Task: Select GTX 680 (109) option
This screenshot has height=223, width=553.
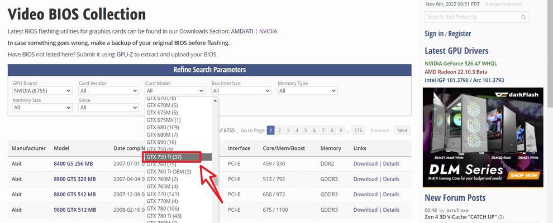Action: pos(178,127)
